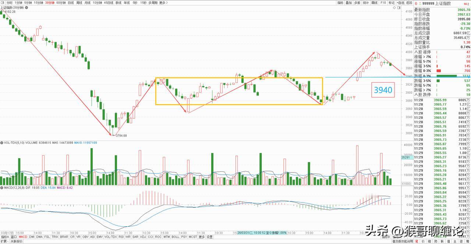The width and height of the screenshot is (471, 244).
Task: Select TRIX indicator
Action: tap(55, 237)
